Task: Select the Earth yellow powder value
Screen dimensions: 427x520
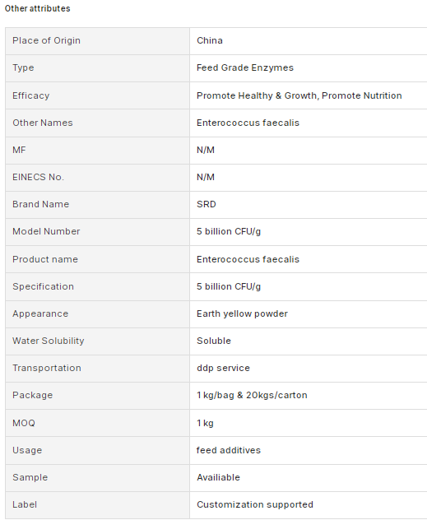Action: pos(242,314)
